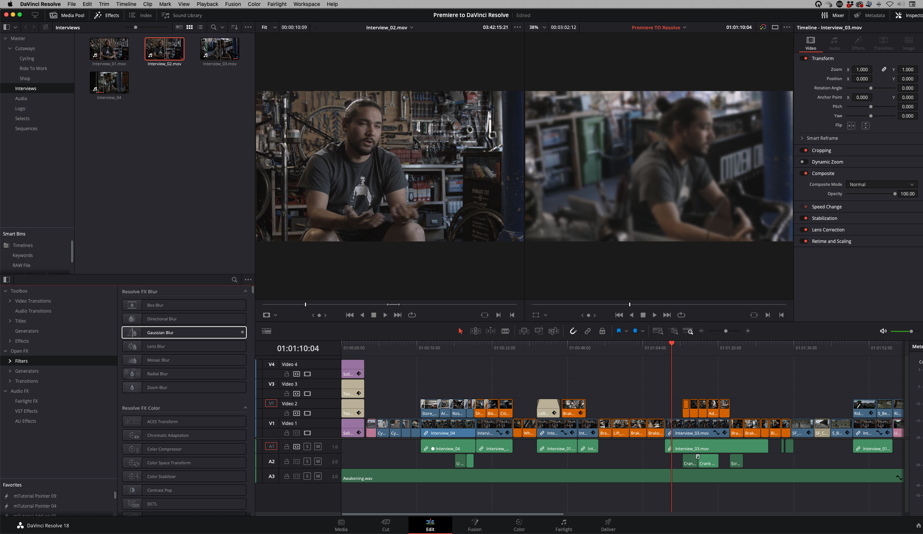923x534 pixels.
Task: Click the flip horizontal icon in Inspector
Action: 851,126
